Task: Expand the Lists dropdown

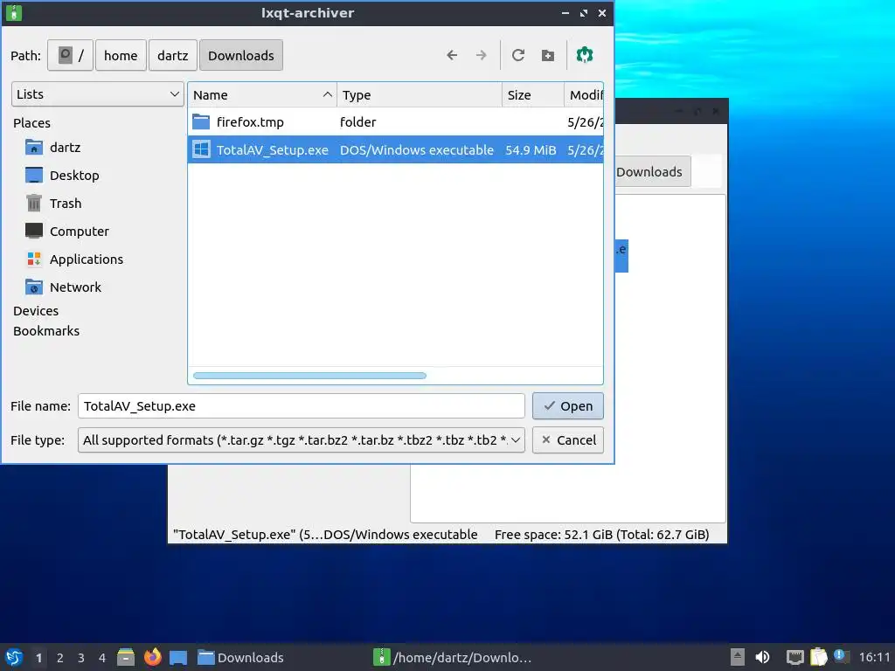Action: click(x=98, y=94)
